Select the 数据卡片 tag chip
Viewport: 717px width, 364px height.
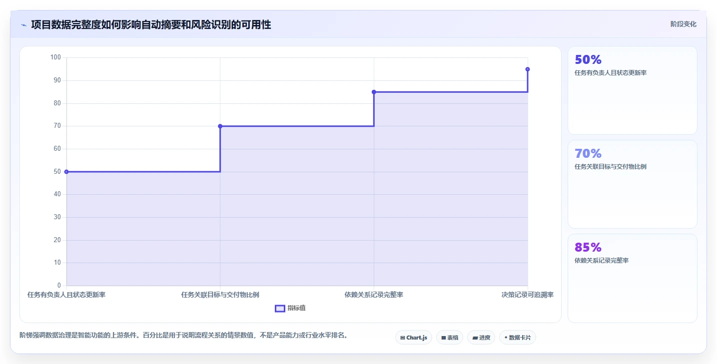coord(517,338)
